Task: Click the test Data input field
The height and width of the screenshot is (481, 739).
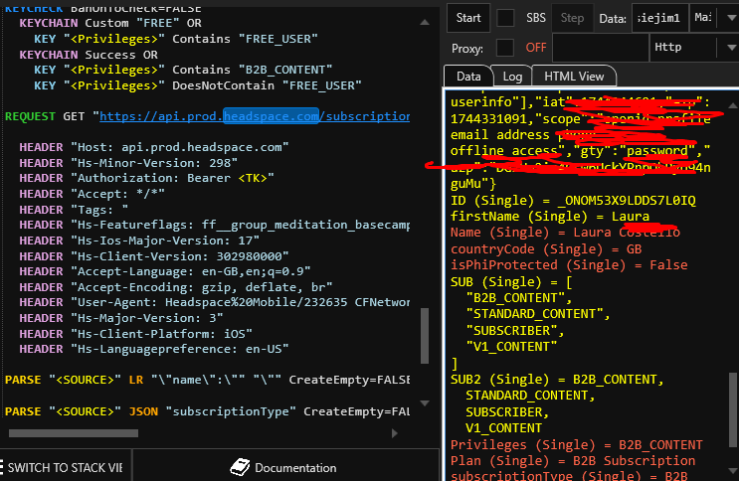Action: (659, 18)
